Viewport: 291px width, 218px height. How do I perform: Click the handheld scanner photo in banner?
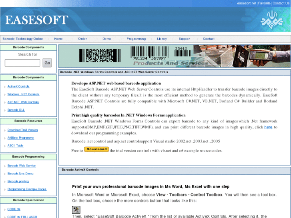[261, 55]
